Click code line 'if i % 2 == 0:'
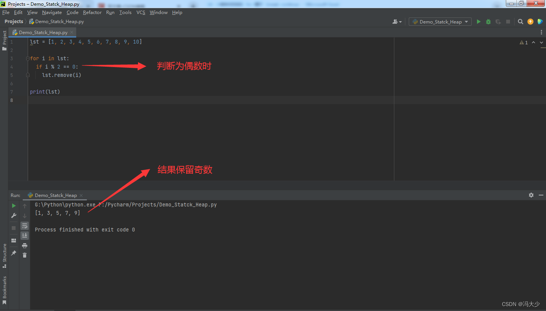Viewport: 546px width, 311px height. pyautogui.click(x=57, y=67)
